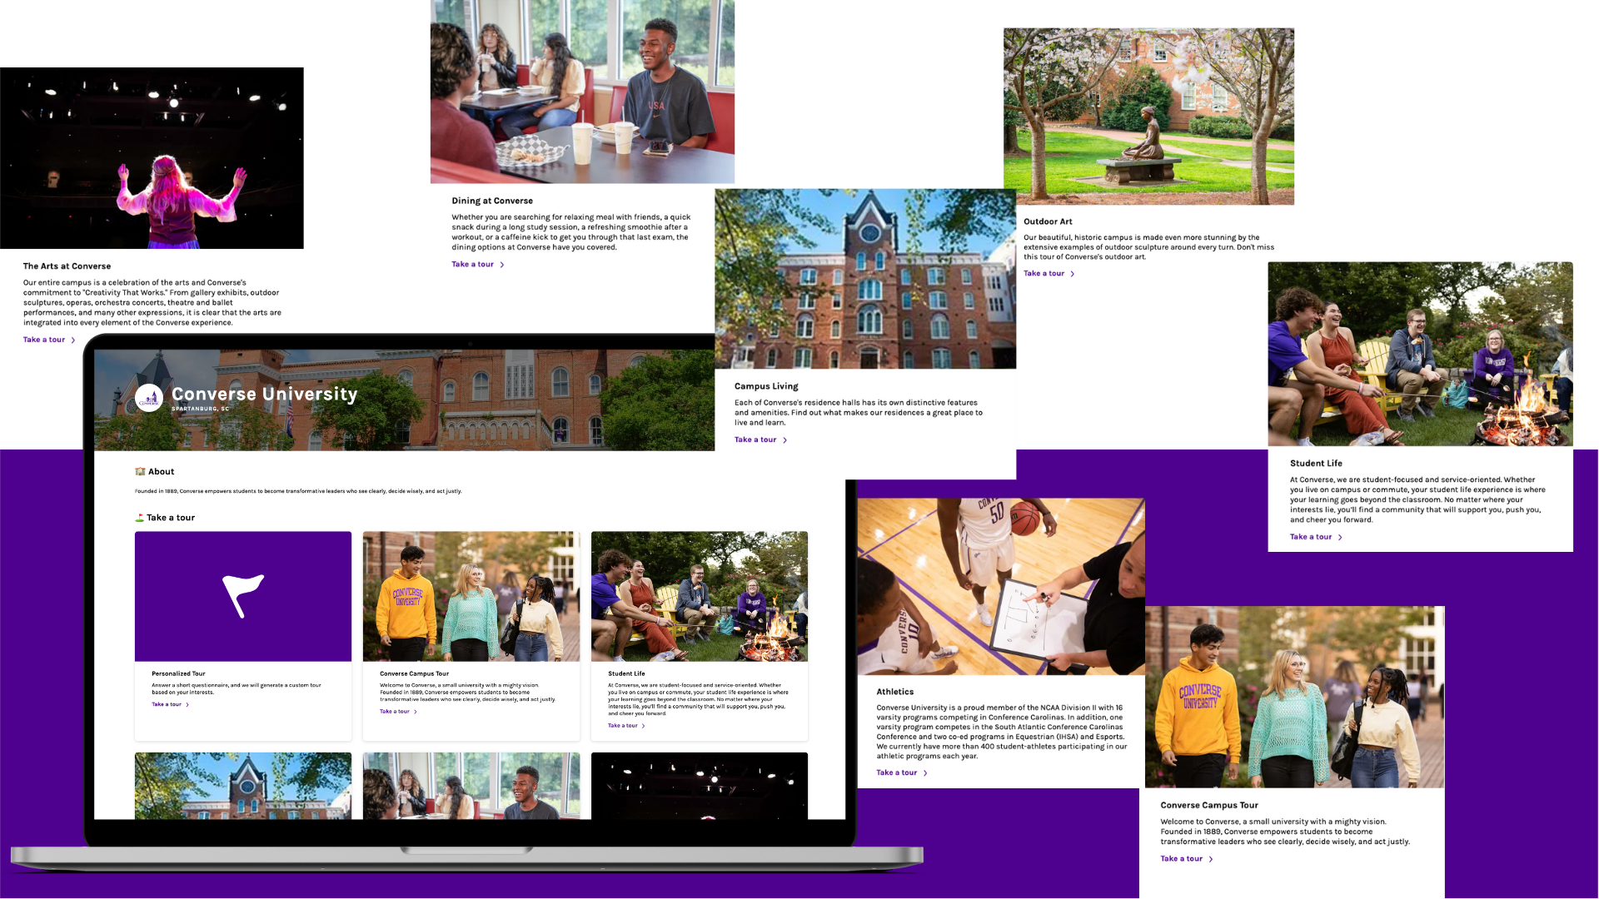The image size is (1599, 899).
Task: Click the golf flag icon beside Take a tour heading
Action: point(140,518)
